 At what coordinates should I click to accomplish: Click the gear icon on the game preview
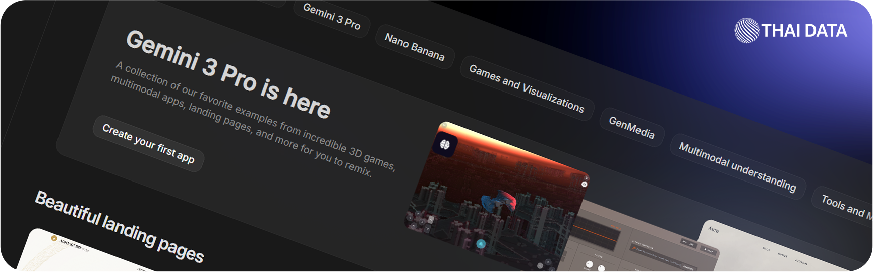(584, 184)
